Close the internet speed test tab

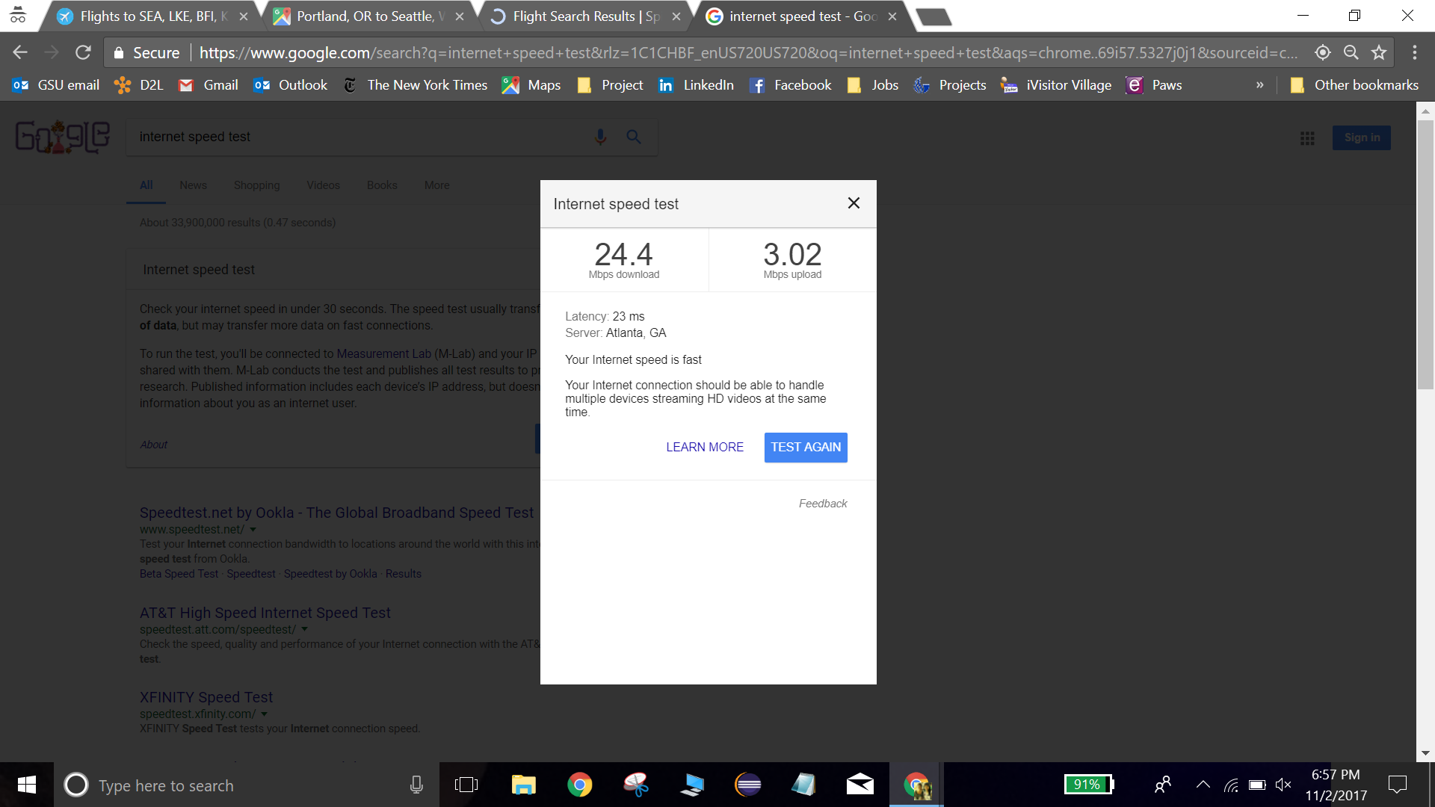[892, 16]
